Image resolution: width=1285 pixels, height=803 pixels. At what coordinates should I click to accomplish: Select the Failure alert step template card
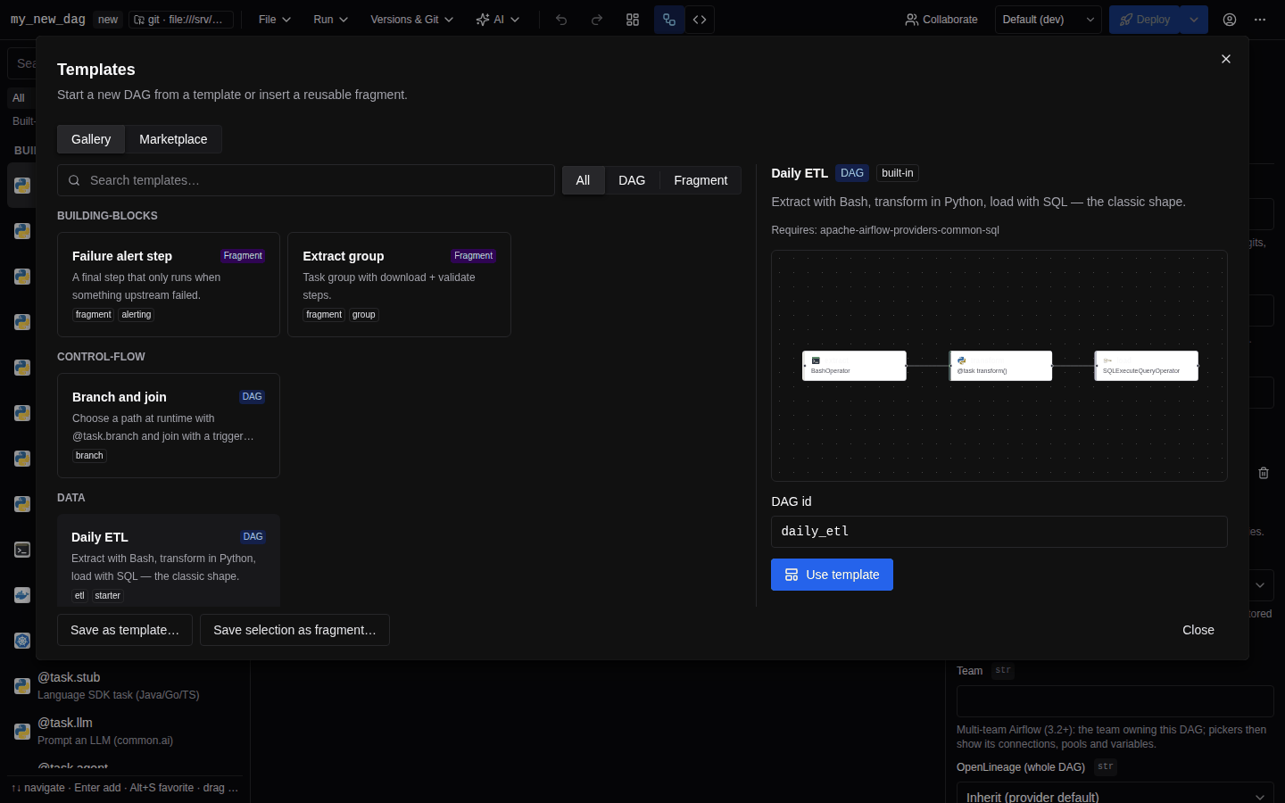pyautogui.click(x=169, y=285)
